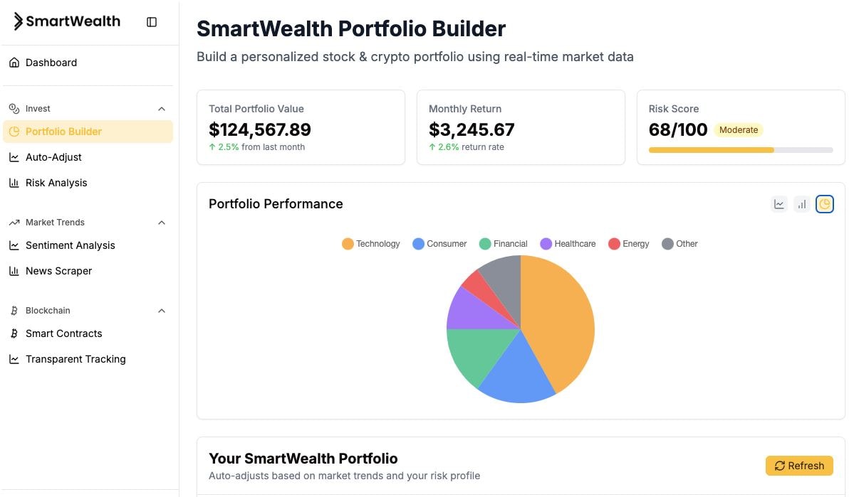Viewport: 854px width, 497px height.
Task: Click the Dashboard home icon
Action: point(14,63)
